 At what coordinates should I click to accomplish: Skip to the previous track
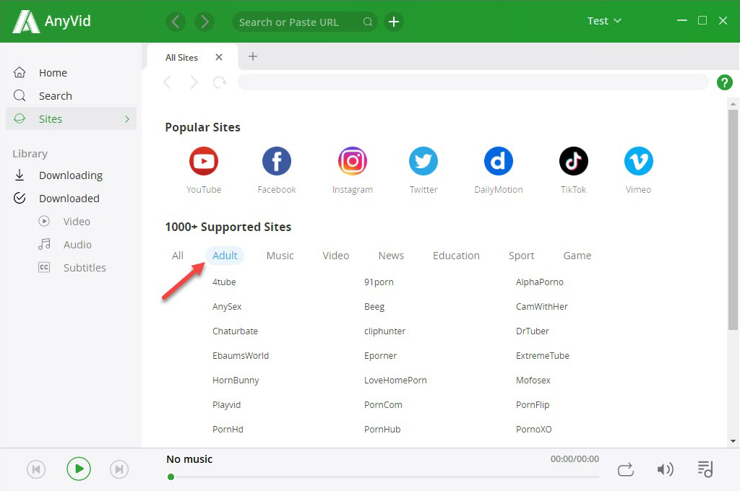pos(36,469)
